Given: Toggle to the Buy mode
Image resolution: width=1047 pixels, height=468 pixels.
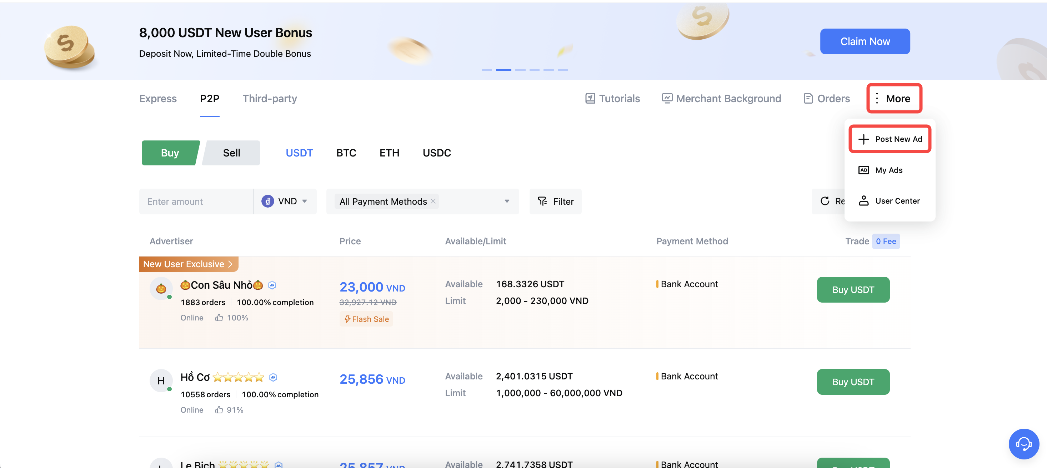Looking at the screenshot, I should coord(170,153).
